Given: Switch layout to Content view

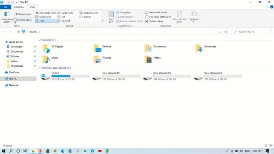Looking at the screenshot, I should coord(64,21).
